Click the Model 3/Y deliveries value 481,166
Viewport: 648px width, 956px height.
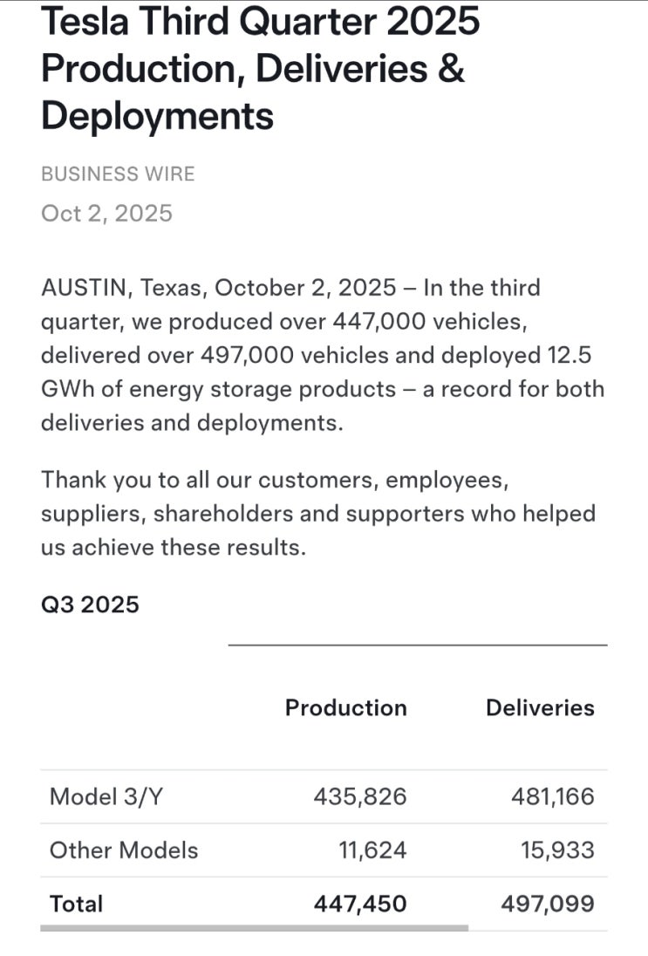pyautogui.click(x=549, y=796)
